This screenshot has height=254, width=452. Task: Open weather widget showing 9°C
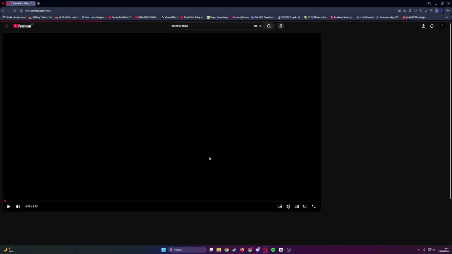pos(8,250)
